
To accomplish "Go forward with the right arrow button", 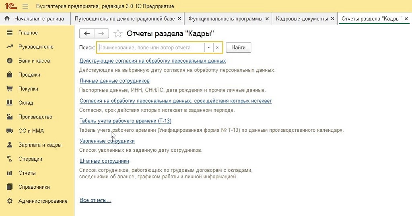I will [101, 34].
